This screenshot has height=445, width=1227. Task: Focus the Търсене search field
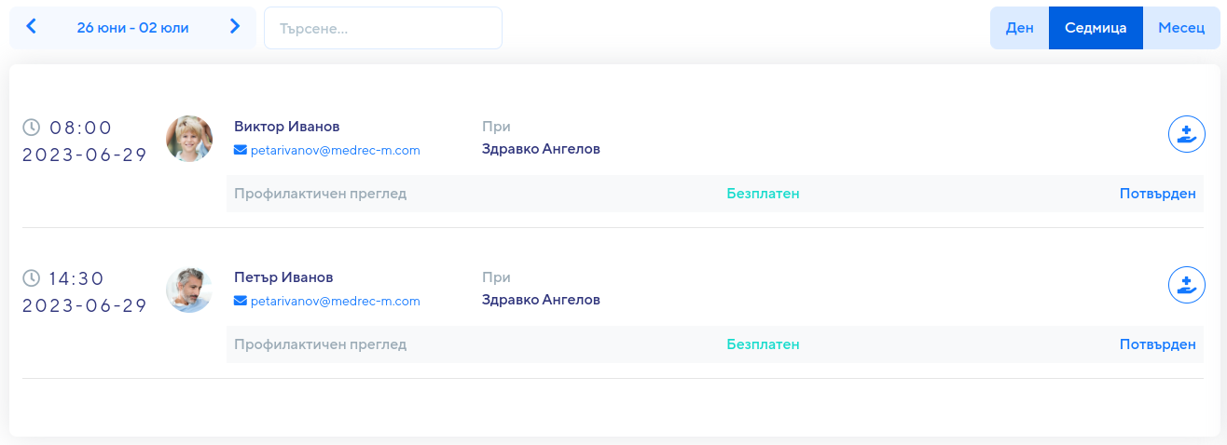point(383,28)
